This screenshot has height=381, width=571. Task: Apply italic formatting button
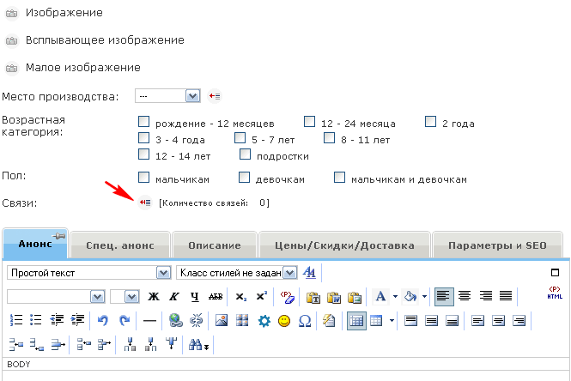[x=173, y=297]
